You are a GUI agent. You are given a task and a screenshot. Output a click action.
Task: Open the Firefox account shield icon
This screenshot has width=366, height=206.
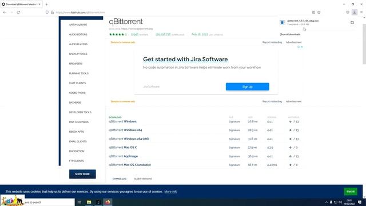pyautogui.click(x=348, y=12)
